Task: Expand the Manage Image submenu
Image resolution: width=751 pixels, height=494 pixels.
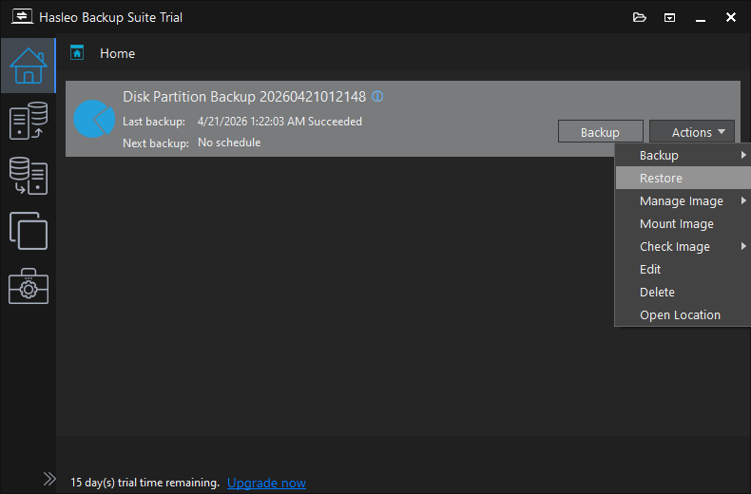Action: (683, 201)
